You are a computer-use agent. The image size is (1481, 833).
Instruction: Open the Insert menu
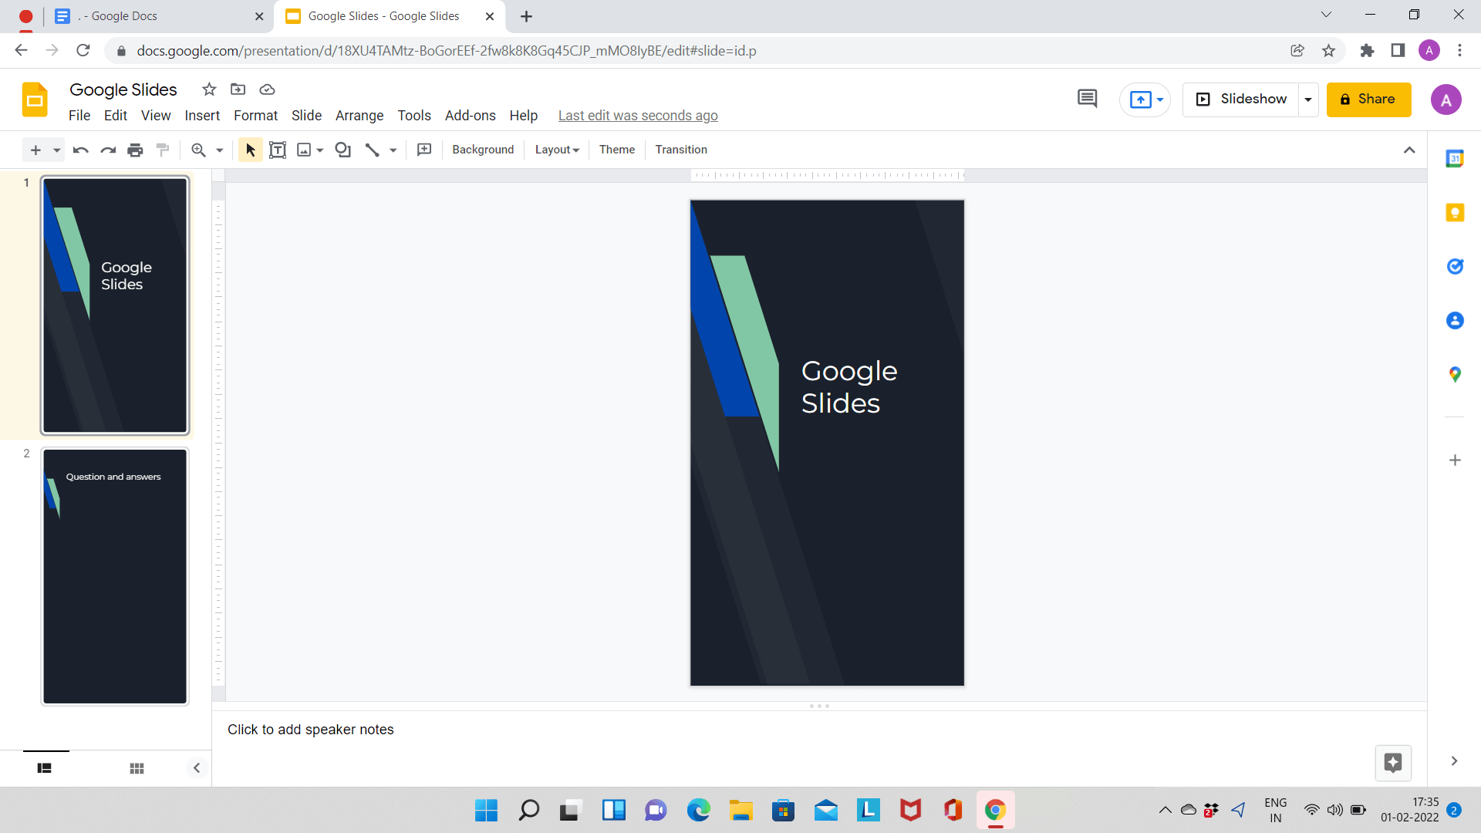tap(202, 116)
